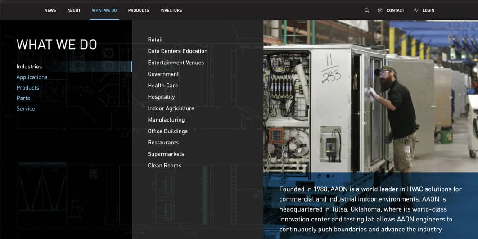Open the Data Centers Education link
478x239 pixels.
[x=178, y=51]
